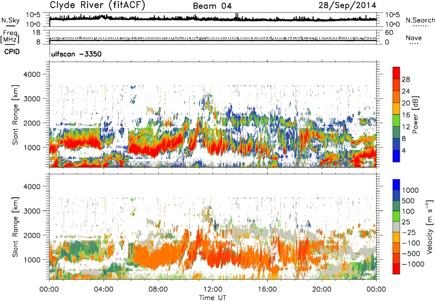
Task: Click the N.Sky noise trace in the top panel
Action: coord(213,18)
